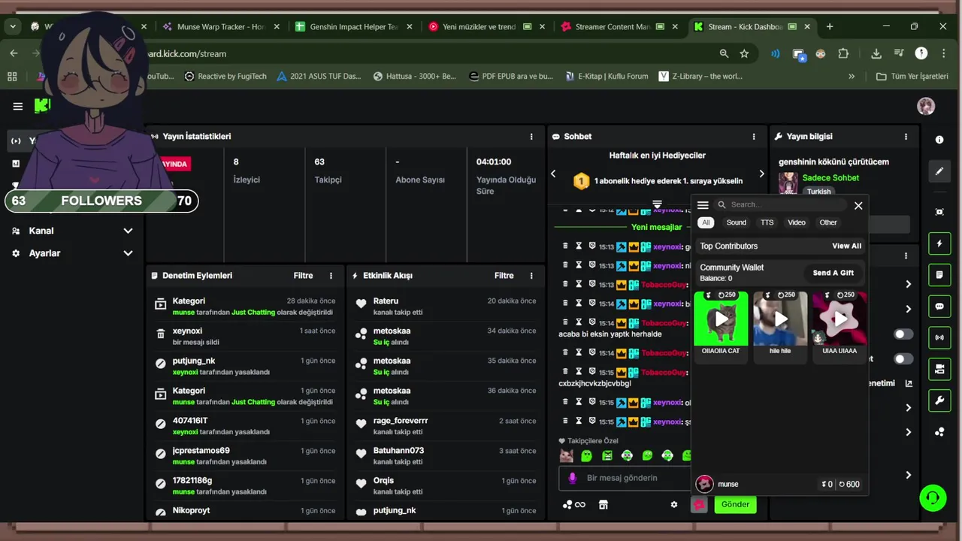Play the OIIAOIIA CAT reward clip
962x541 pixels.
721,319
